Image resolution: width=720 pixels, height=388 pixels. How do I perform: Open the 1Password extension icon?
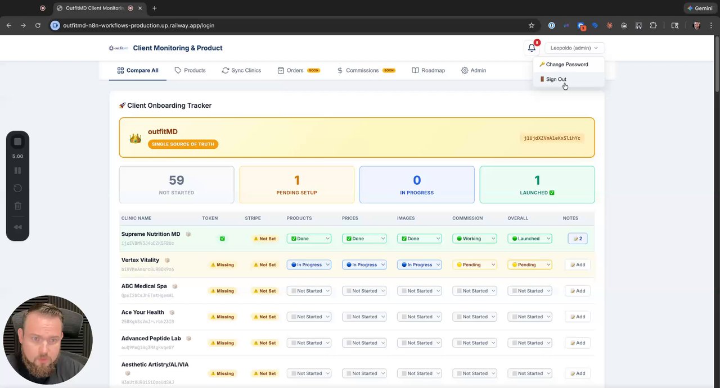pos(551,25)
